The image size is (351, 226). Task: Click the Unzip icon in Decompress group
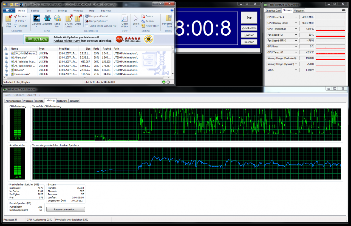point(78,18)
